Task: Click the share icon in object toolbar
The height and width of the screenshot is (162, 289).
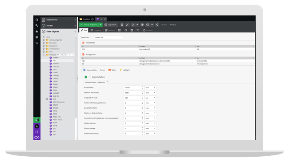Action: 157,25
